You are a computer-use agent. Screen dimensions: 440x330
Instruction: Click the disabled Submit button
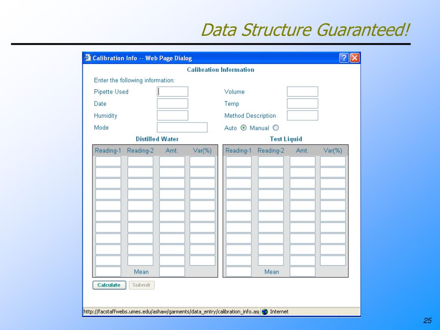141,285
